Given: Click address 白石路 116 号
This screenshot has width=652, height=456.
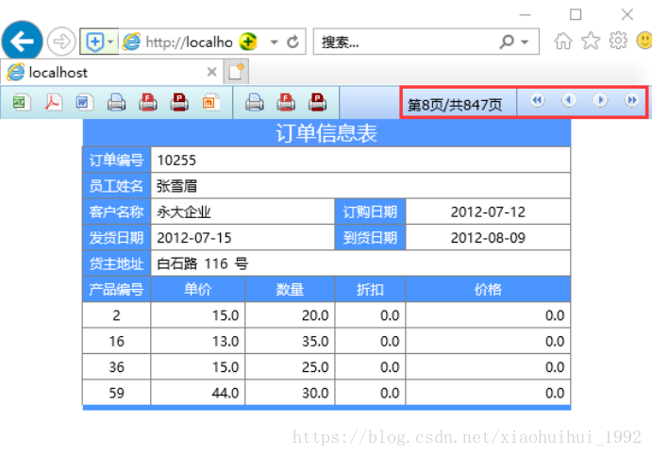Looking at the screenshot, I should pos(203,263).
